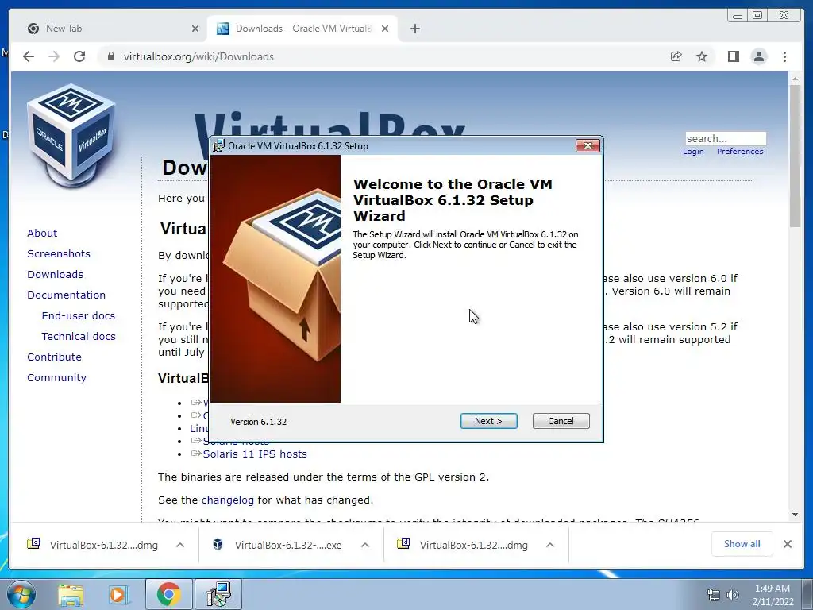This screenshot has width=813, height=610.
Task: Open the changelog link
Action: pyautogui.click(x=228, y=500)
